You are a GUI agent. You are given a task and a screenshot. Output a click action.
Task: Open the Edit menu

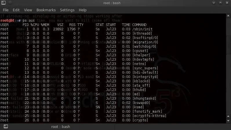pos(16,10)
